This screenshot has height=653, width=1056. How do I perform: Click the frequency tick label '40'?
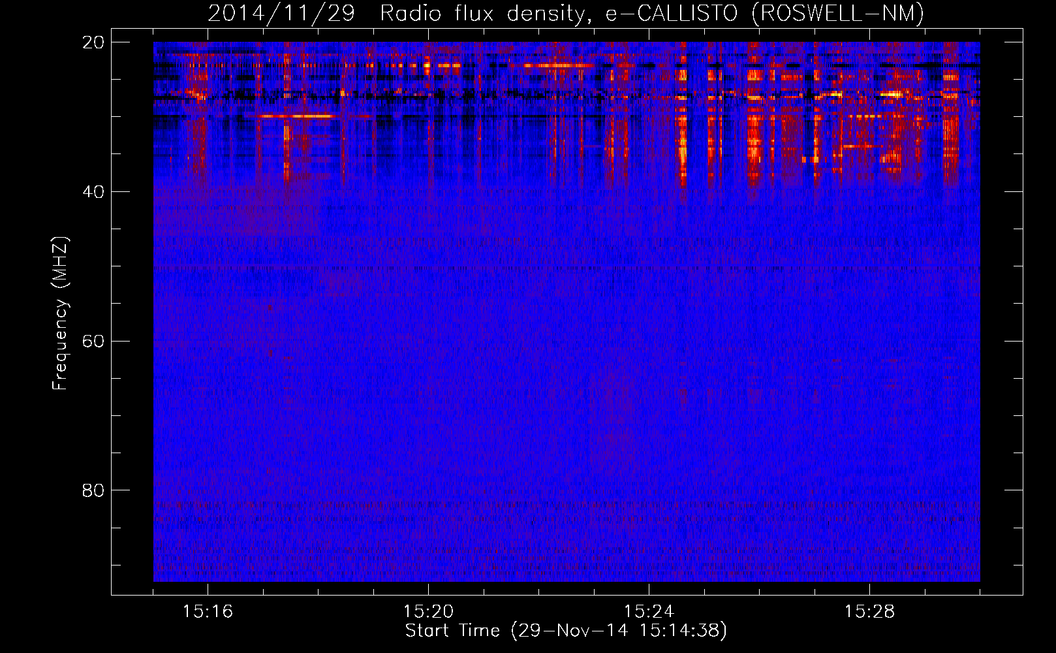coord(93,192)
